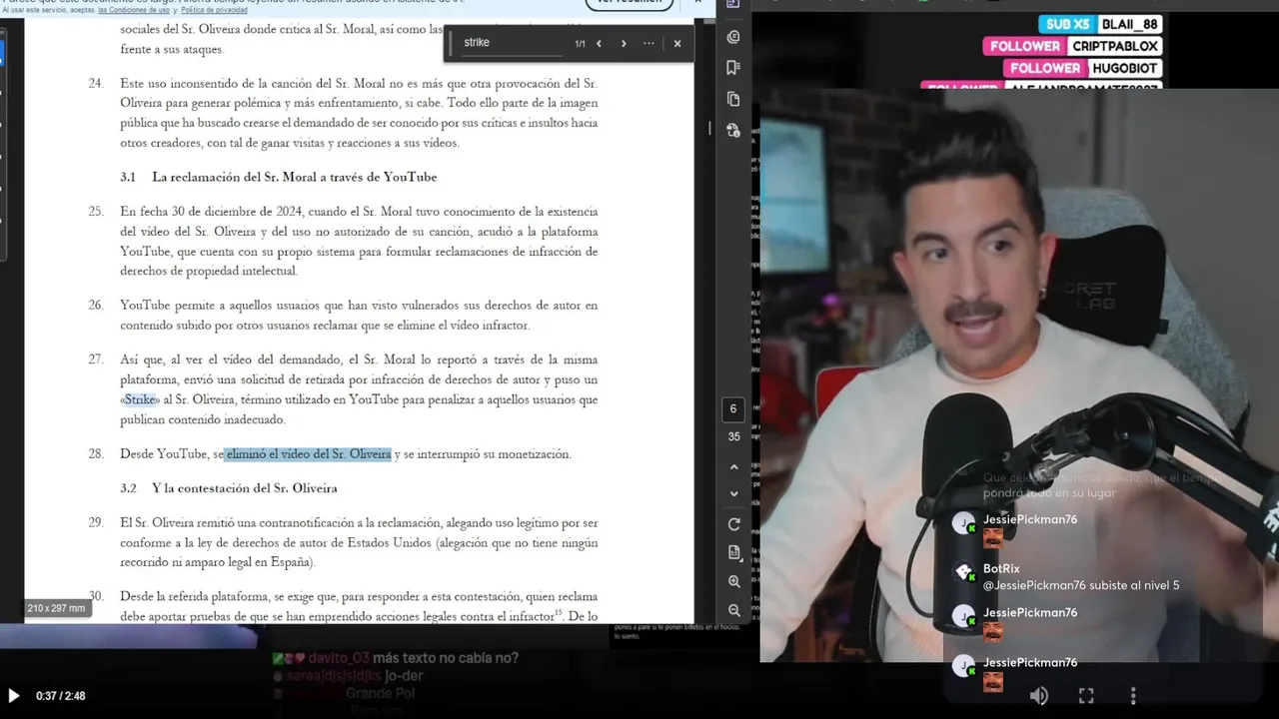Enter fullscreen video mode
1279x719 pixels.
click(1086, 696)
